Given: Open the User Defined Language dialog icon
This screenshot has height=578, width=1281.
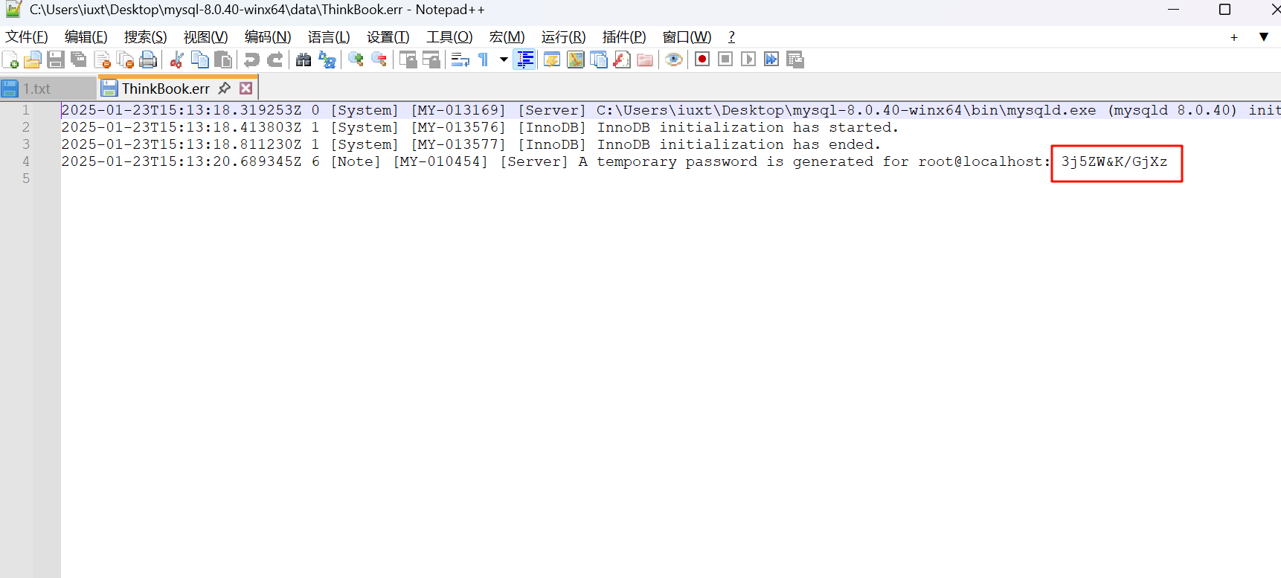Looking at the screenshot, I should 552,60.
